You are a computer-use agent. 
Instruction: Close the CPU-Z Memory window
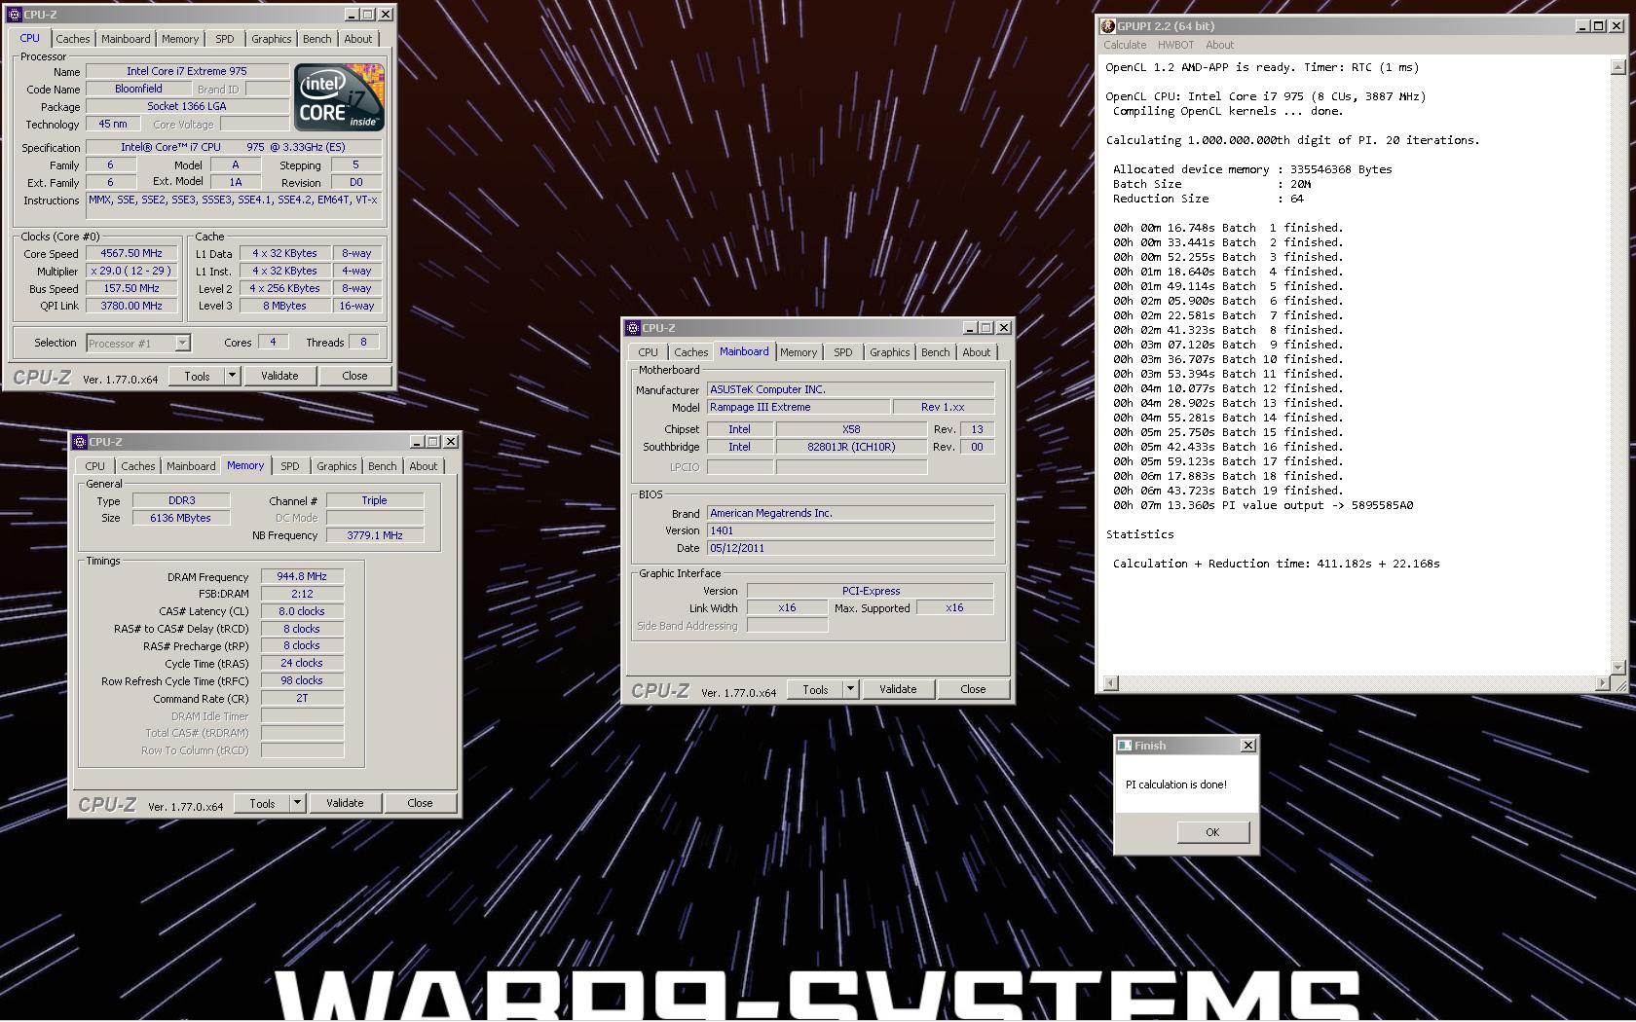tap(451, 442)
